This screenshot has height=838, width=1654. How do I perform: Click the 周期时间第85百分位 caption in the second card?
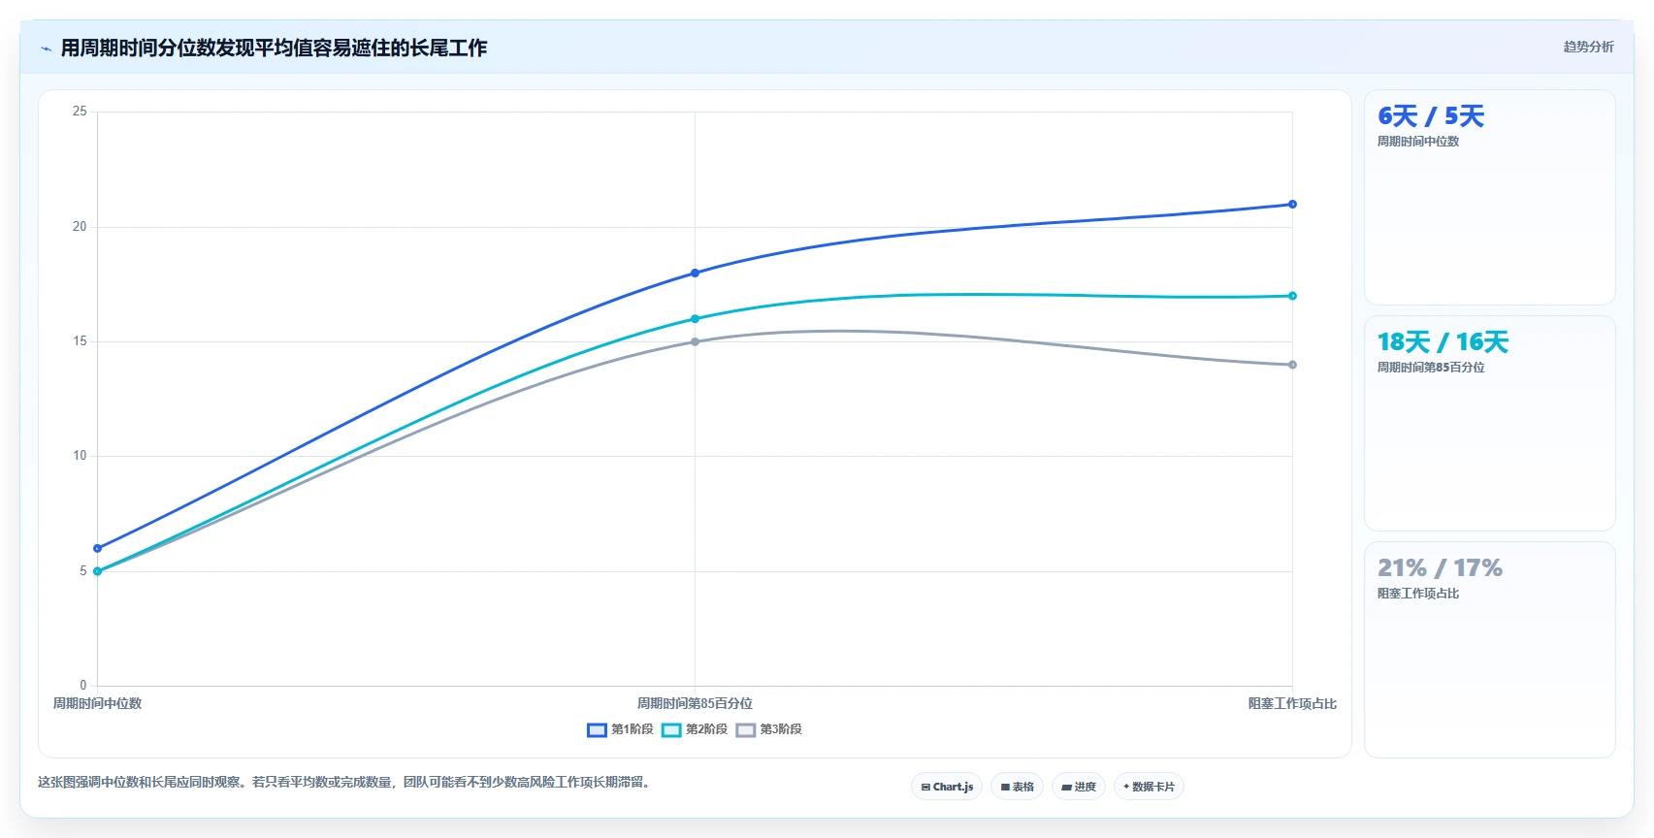click(1431, 368)
